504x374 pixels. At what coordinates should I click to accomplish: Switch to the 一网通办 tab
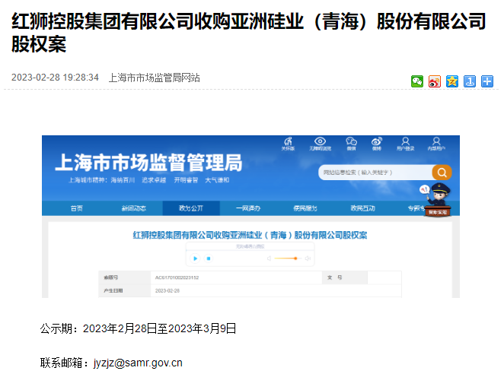[248, 208]
